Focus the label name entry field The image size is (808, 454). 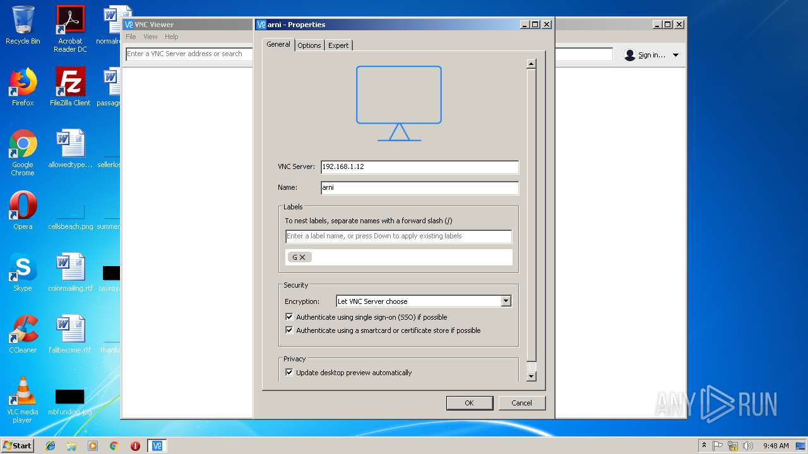pos(398,236)
